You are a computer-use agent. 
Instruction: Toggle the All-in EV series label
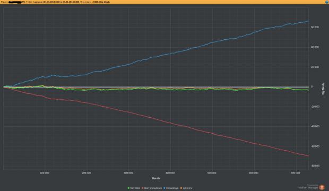coord(187,188)
